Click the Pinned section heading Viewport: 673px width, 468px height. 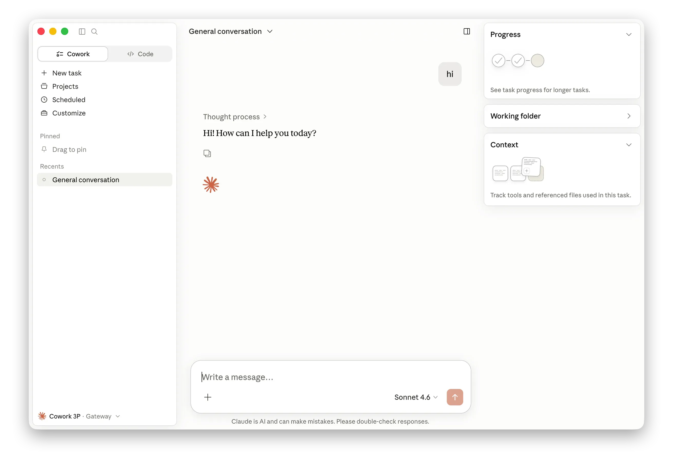pos(50,136)
